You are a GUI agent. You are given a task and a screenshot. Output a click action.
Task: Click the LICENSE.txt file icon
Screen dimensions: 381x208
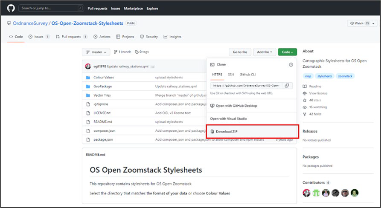[x=88, y=113]
